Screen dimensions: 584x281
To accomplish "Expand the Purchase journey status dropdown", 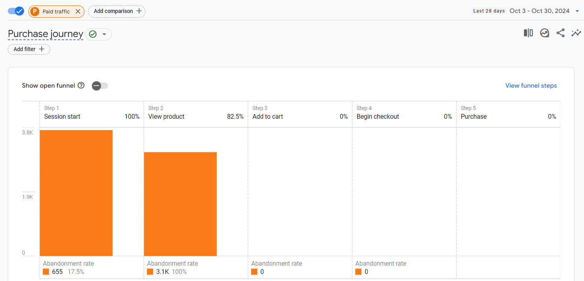I will [x=104, y=35].
